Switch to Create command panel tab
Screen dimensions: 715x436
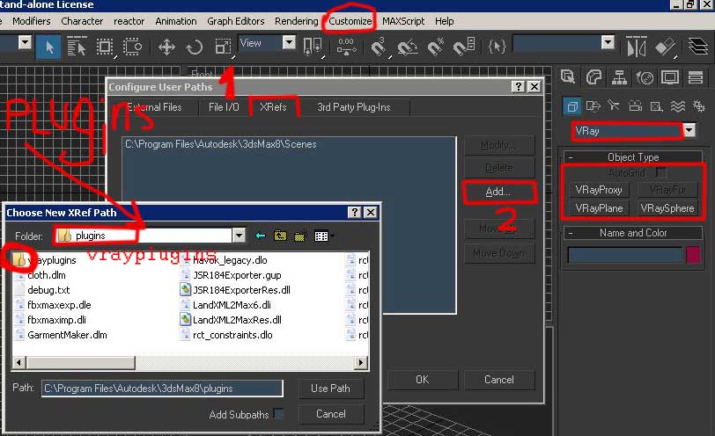tap(568, 76)
